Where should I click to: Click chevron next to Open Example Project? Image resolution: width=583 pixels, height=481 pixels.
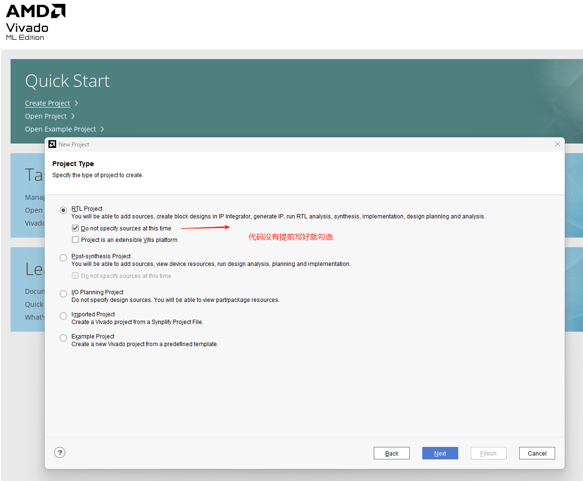click(102, 129)
